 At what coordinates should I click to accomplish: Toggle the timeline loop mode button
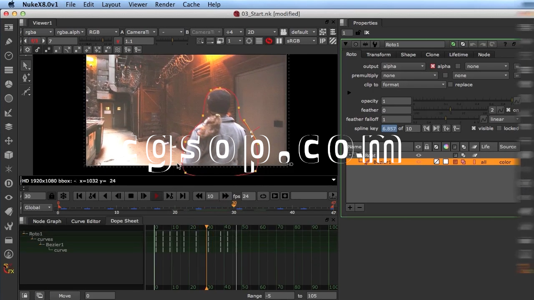click(263, 196)
